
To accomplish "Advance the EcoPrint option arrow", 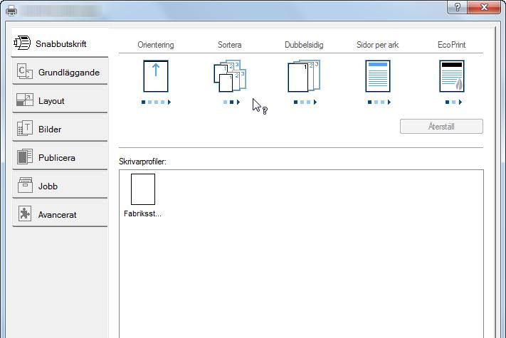I will (x=460, y=102).
